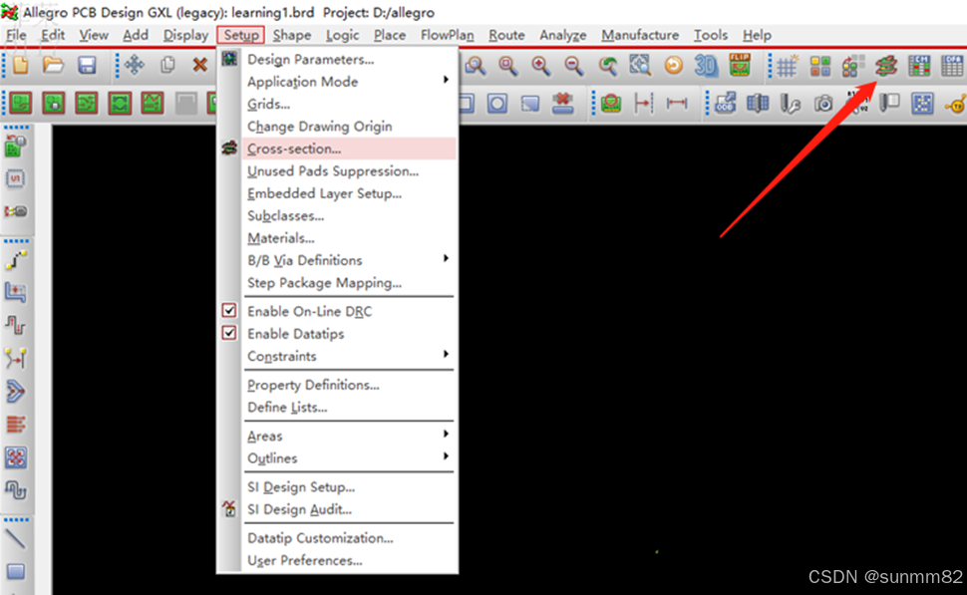Toggle Enable On-Line DRC checkbox

tap(229, 311)
